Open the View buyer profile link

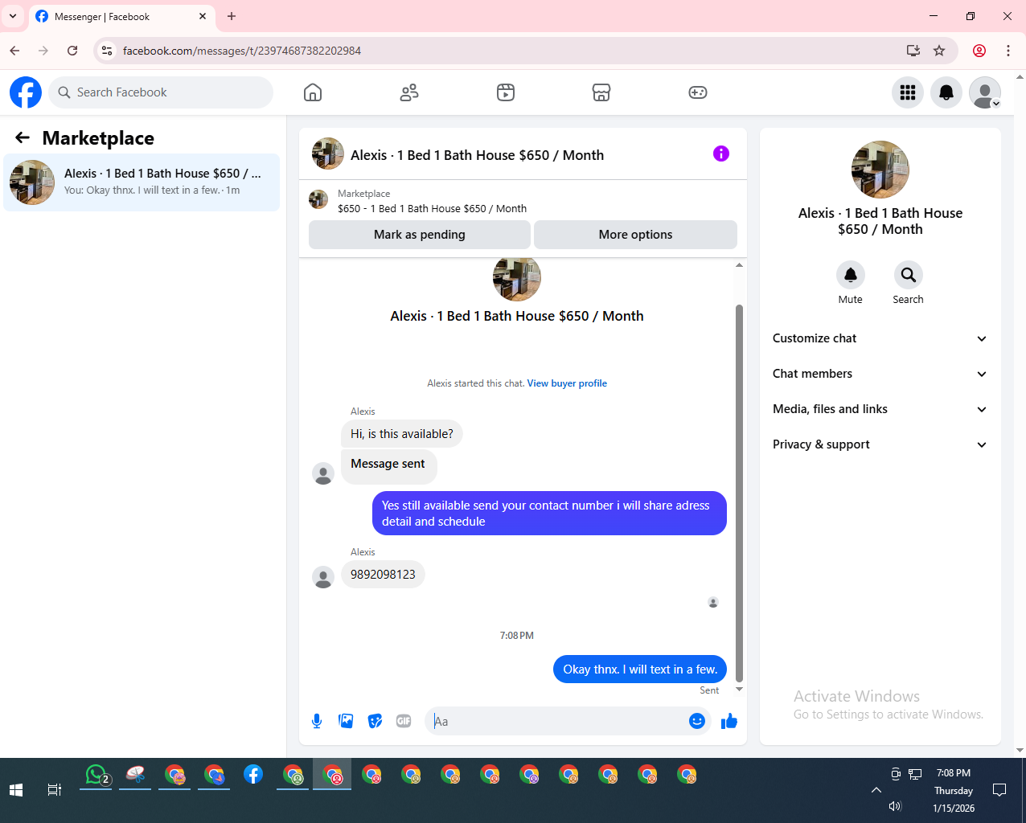click(567, 383)
